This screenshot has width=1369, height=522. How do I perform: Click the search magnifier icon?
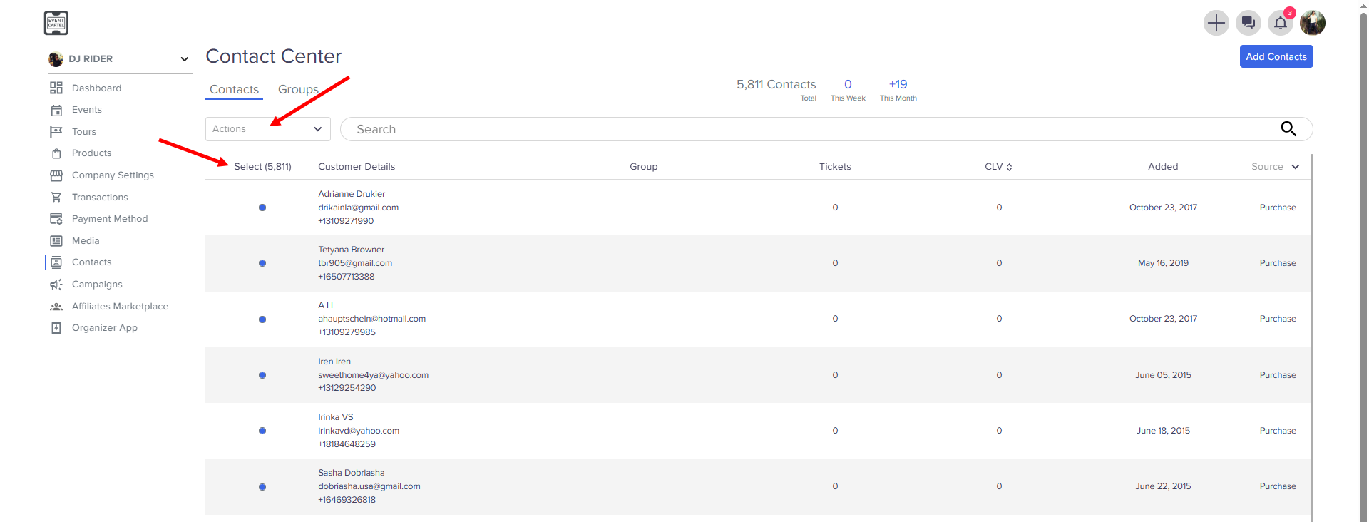click(x=1288, y=128)
